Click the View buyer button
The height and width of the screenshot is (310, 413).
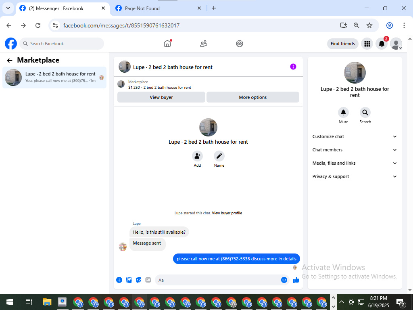pos(161,97)
